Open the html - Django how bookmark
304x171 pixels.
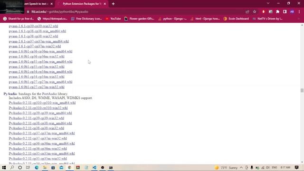[205, 19]
